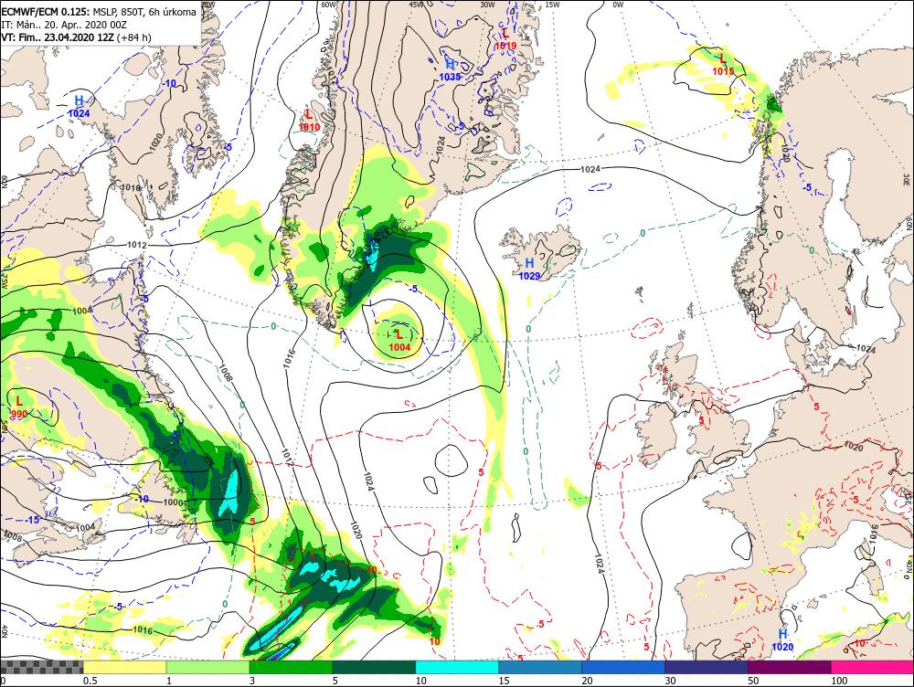Click the '(+84 h)' forecast hour text
Image resolution: width=914 pixels, height=687 pixels.
[134, 37]
